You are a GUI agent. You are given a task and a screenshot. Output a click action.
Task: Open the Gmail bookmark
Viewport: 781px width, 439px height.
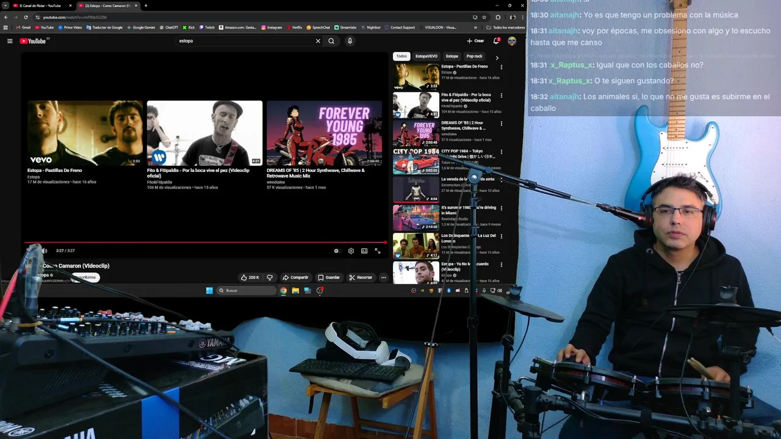[x=23, y=27]
